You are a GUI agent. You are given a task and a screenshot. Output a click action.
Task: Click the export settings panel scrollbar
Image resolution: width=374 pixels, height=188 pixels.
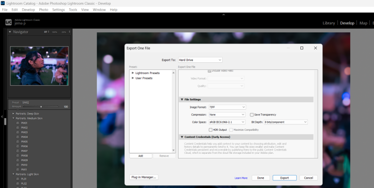(x=316, y=113)
